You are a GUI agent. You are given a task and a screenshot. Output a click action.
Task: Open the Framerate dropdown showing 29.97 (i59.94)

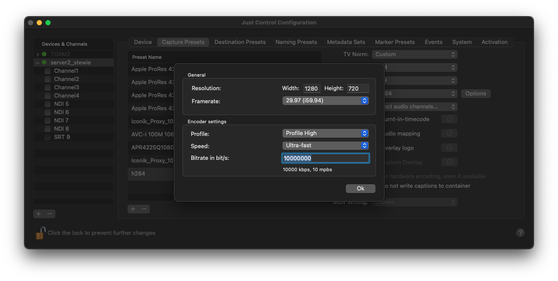[x=326, y=101]
